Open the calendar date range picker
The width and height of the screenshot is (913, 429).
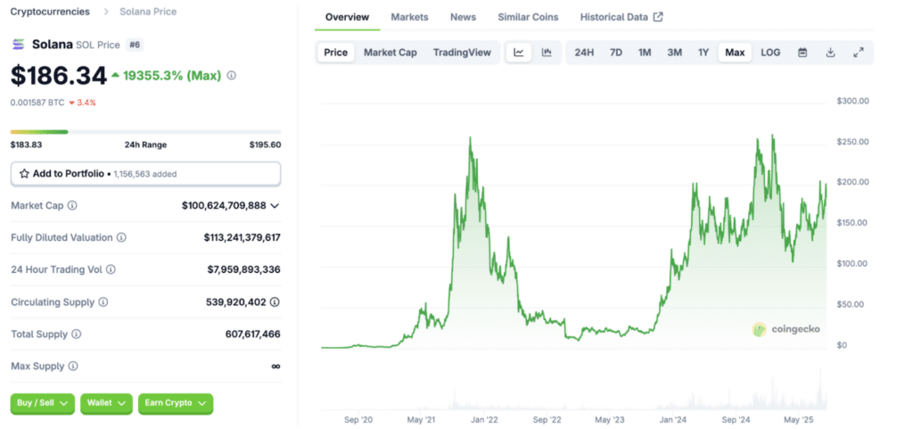[802, 53]
